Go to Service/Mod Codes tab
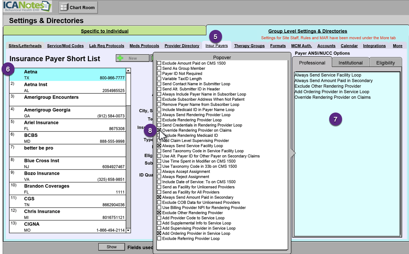The image size is (409, 254). pos(65,46)
